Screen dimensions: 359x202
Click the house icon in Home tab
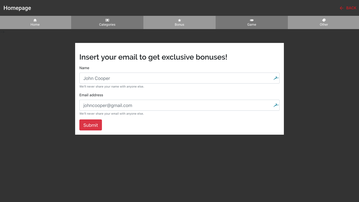[35, 20]
